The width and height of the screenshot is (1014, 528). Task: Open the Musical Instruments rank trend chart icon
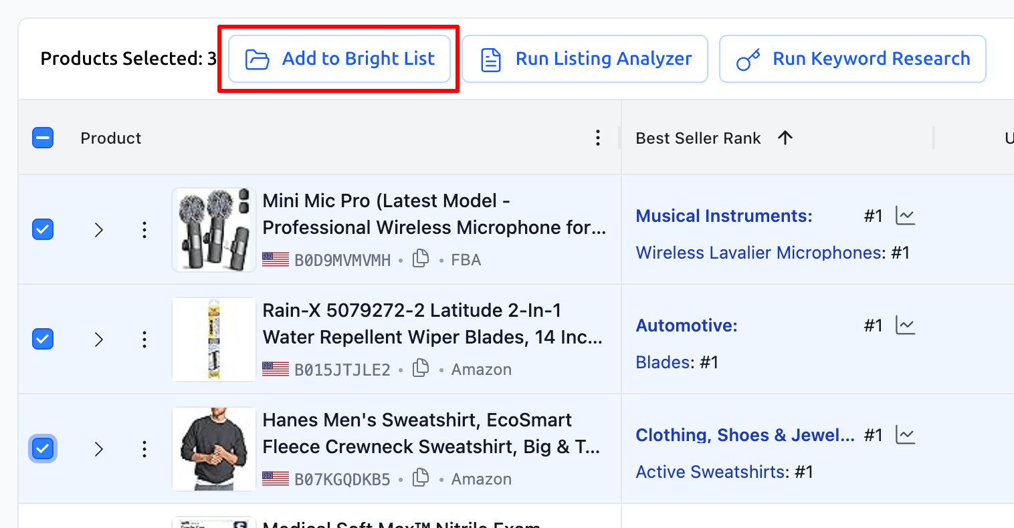tap(906, 215)
